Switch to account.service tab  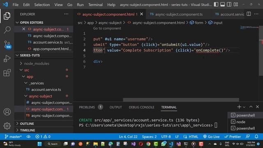tap(229, 14)
